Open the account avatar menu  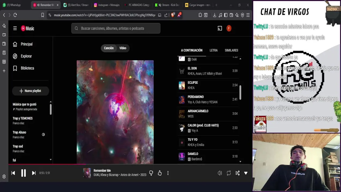tap(229, 28)
